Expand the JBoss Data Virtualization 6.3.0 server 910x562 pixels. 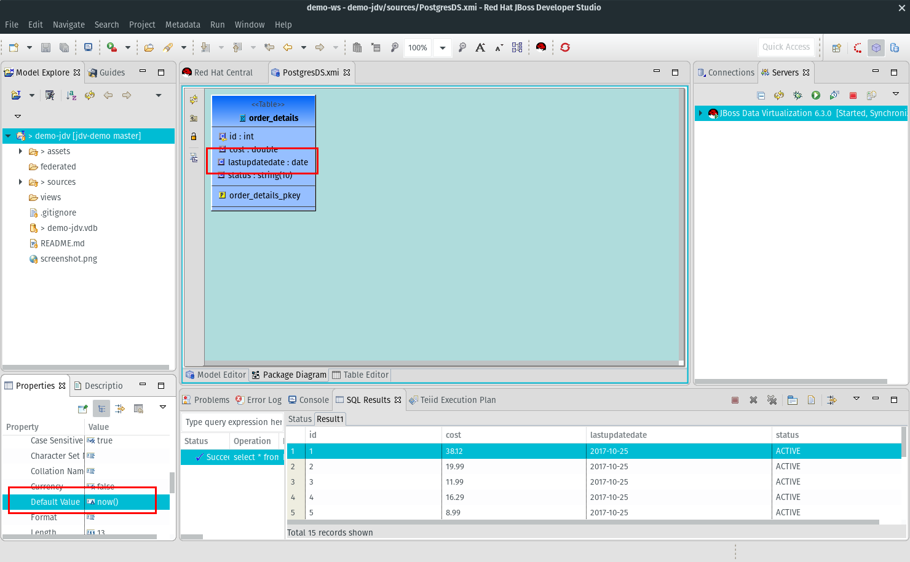(700, 113)
